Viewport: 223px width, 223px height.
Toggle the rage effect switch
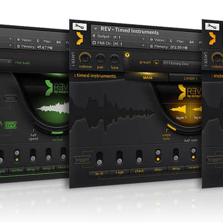(119, 158)
